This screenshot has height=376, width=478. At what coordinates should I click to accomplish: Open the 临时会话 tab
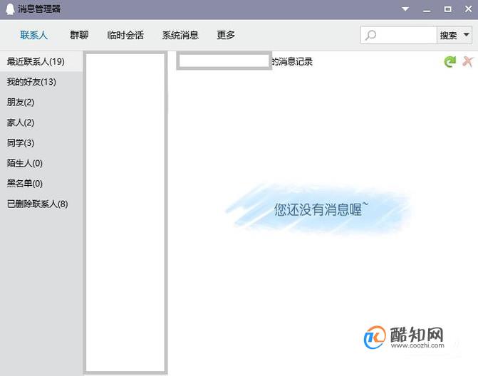tap(125, 35)
